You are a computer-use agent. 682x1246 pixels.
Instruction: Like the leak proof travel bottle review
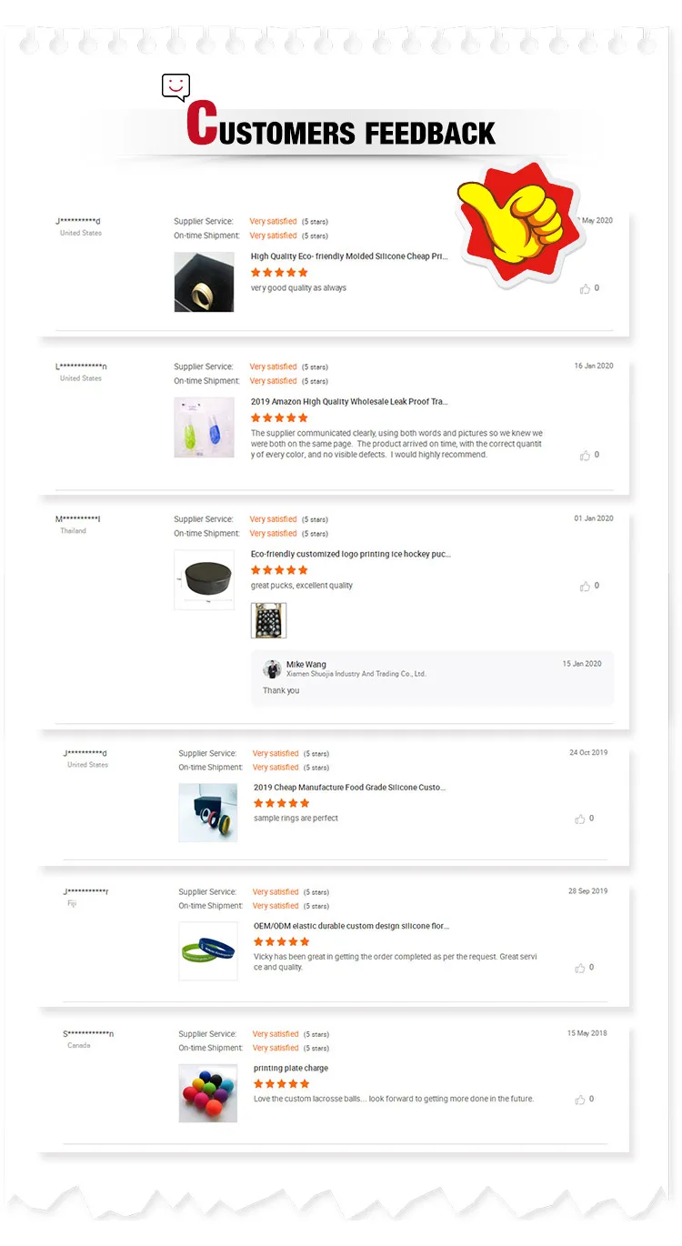coord(585,456)
